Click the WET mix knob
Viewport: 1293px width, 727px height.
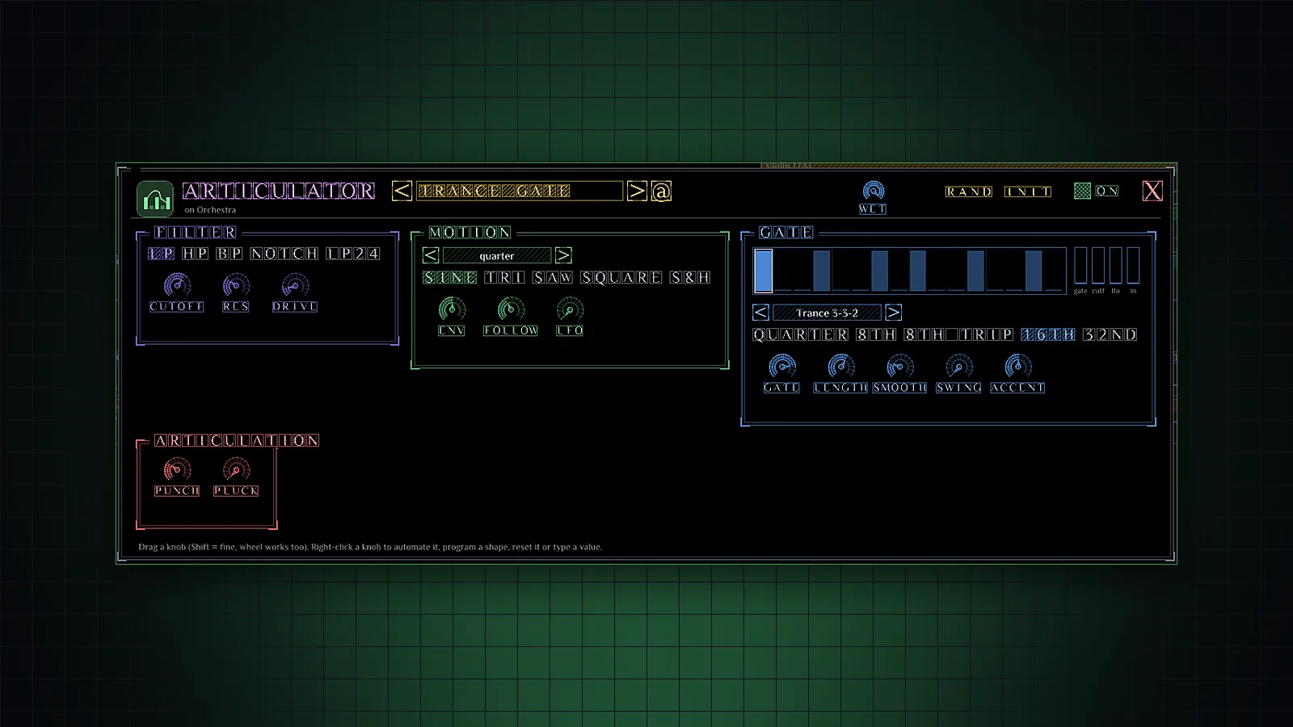tap(873, 191)
